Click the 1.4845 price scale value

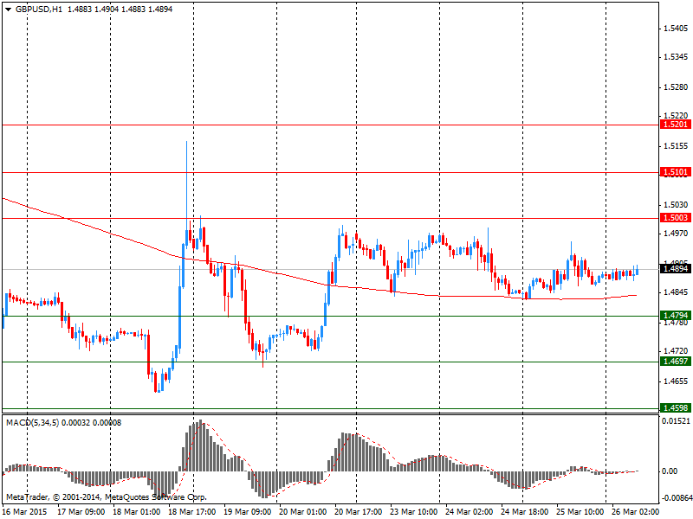click(676, 292)
